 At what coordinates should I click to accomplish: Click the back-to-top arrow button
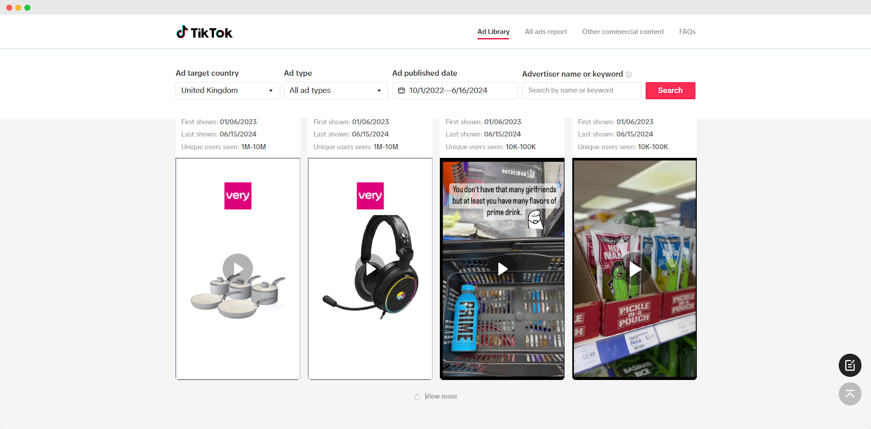click(850, 394)
